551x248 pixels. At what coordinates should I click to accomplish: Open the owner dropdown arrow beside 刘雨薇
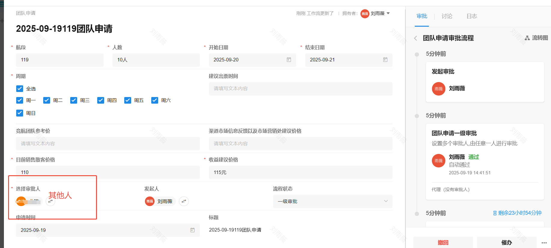point(388,13)
